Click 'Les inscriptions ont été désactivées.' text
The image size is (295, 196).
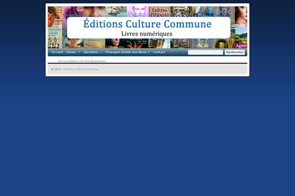coord(82,61)
